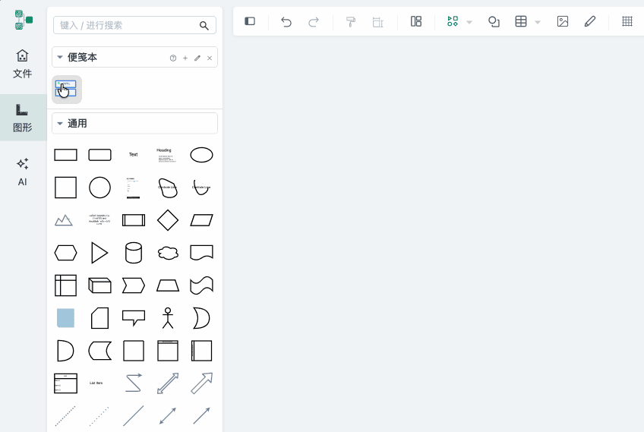Open the scratchpad help question icon

click(173, 58)
